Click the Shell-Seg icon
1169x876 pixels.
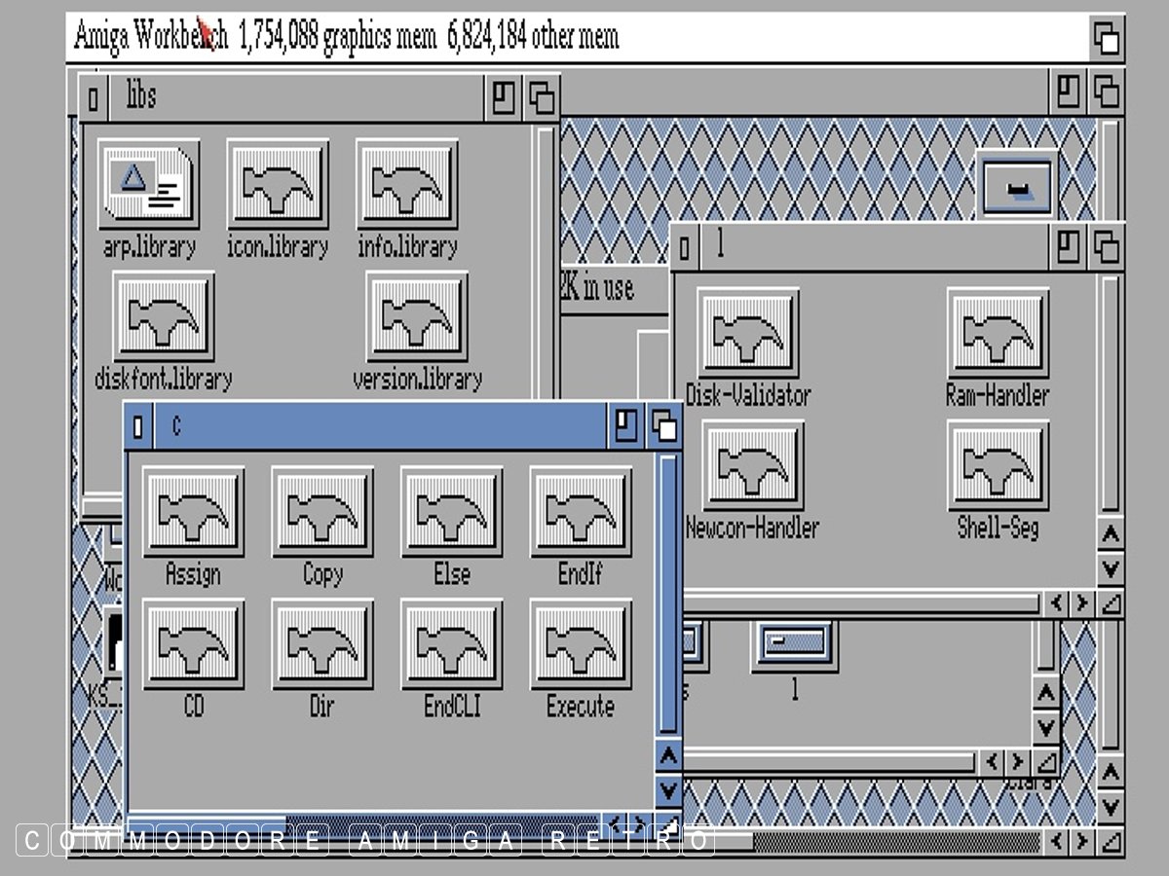998,467
